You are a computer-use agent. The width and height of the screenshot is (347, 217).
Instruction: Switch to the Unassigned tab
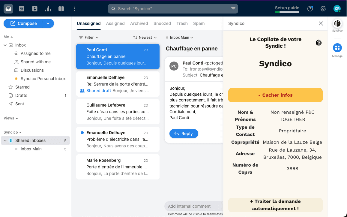coord(88,23)
